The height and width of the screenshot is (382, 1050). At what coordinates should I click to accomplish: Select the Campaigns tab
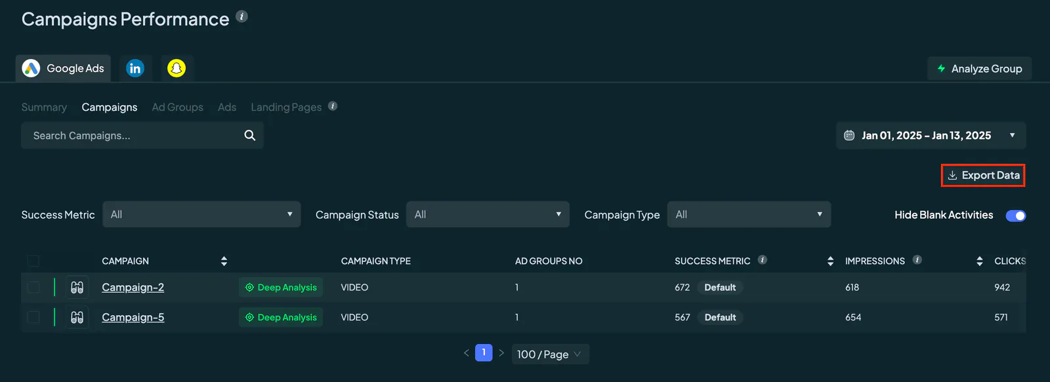(x=110, y=107)
